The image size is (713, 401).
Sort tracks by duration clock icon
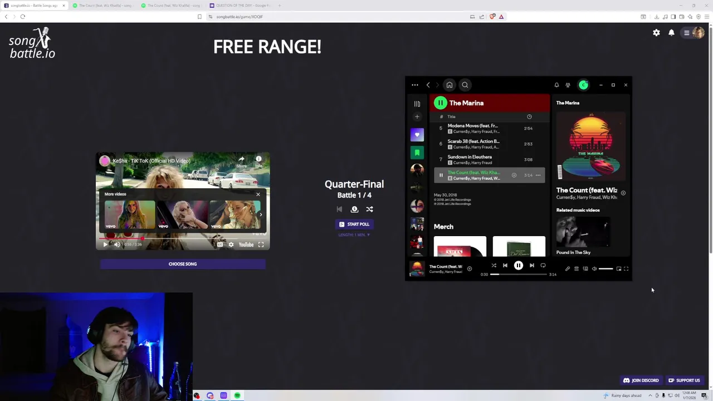point(529,117)
